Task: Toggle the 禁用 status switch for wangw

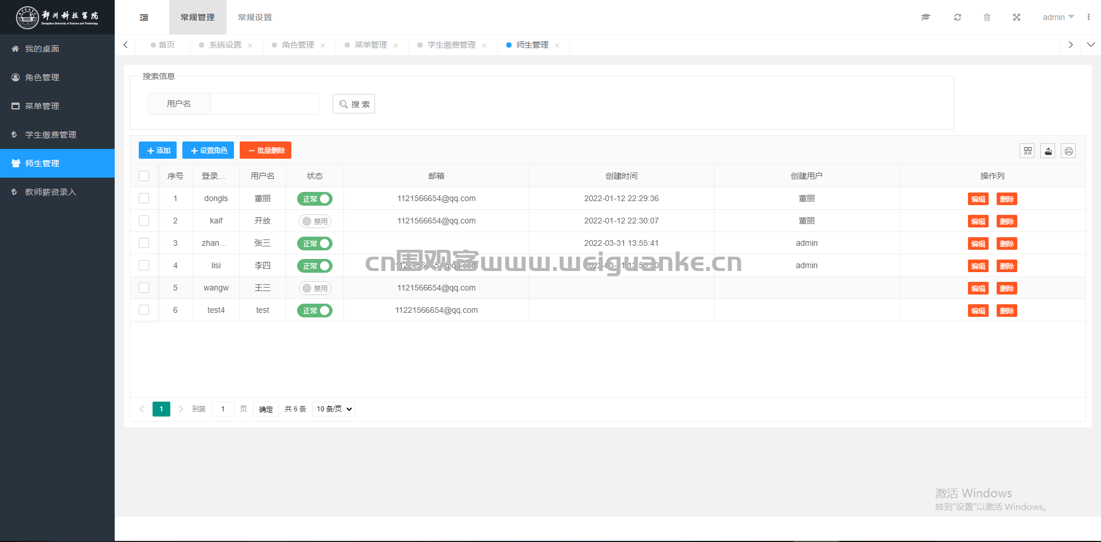Action: (x=315, y=288)
